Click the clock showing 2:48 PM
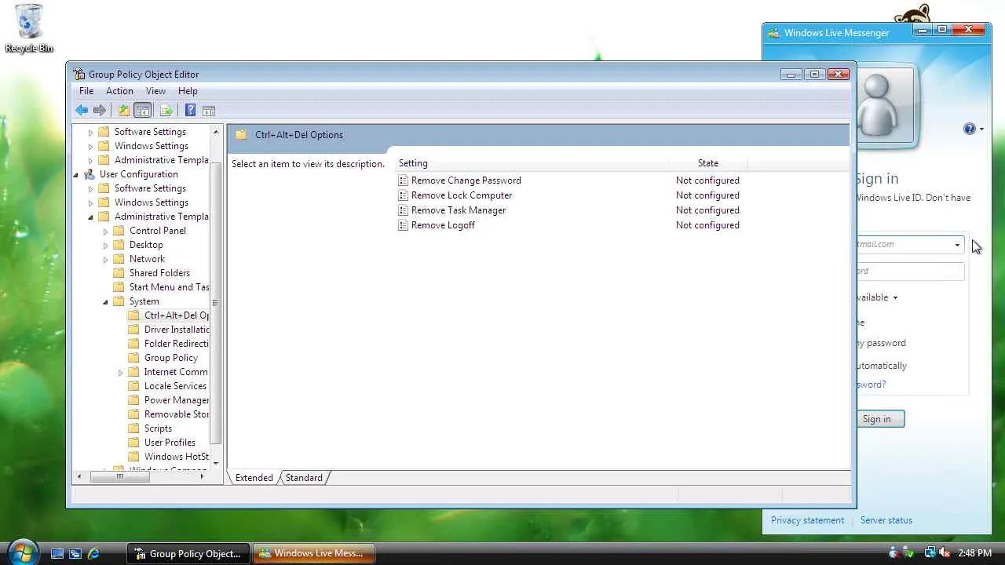This screenshot has height=565, width=1005. [x=974, y=553]
